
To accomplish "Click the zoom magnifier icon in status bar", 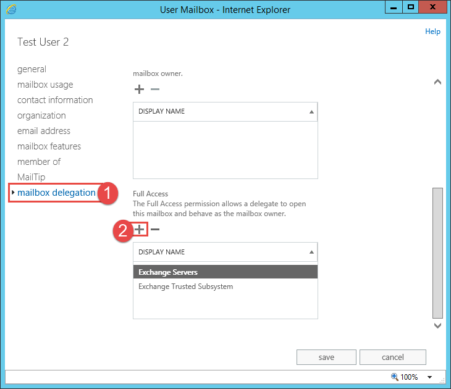I will click(395, 377).
